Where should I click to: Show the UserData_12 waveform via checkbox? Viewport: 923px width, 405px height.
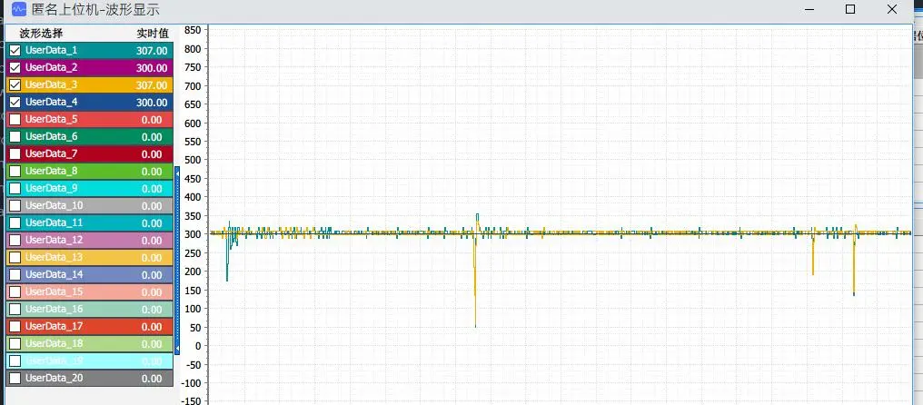[x=15, y=240]
